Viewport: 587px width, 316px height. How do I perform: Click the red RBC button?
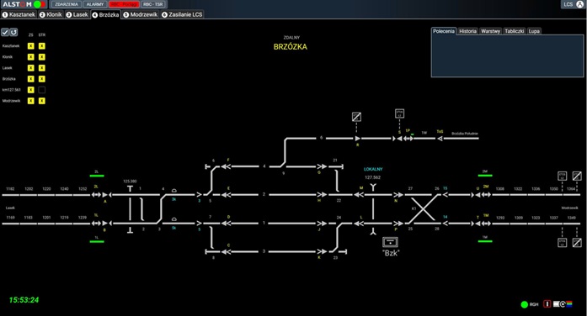point(125,4)
